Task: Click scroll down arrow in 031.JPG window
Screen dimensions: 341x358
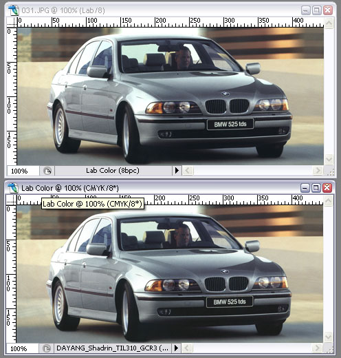Action: pyautogui.click(x=329, y=160)
